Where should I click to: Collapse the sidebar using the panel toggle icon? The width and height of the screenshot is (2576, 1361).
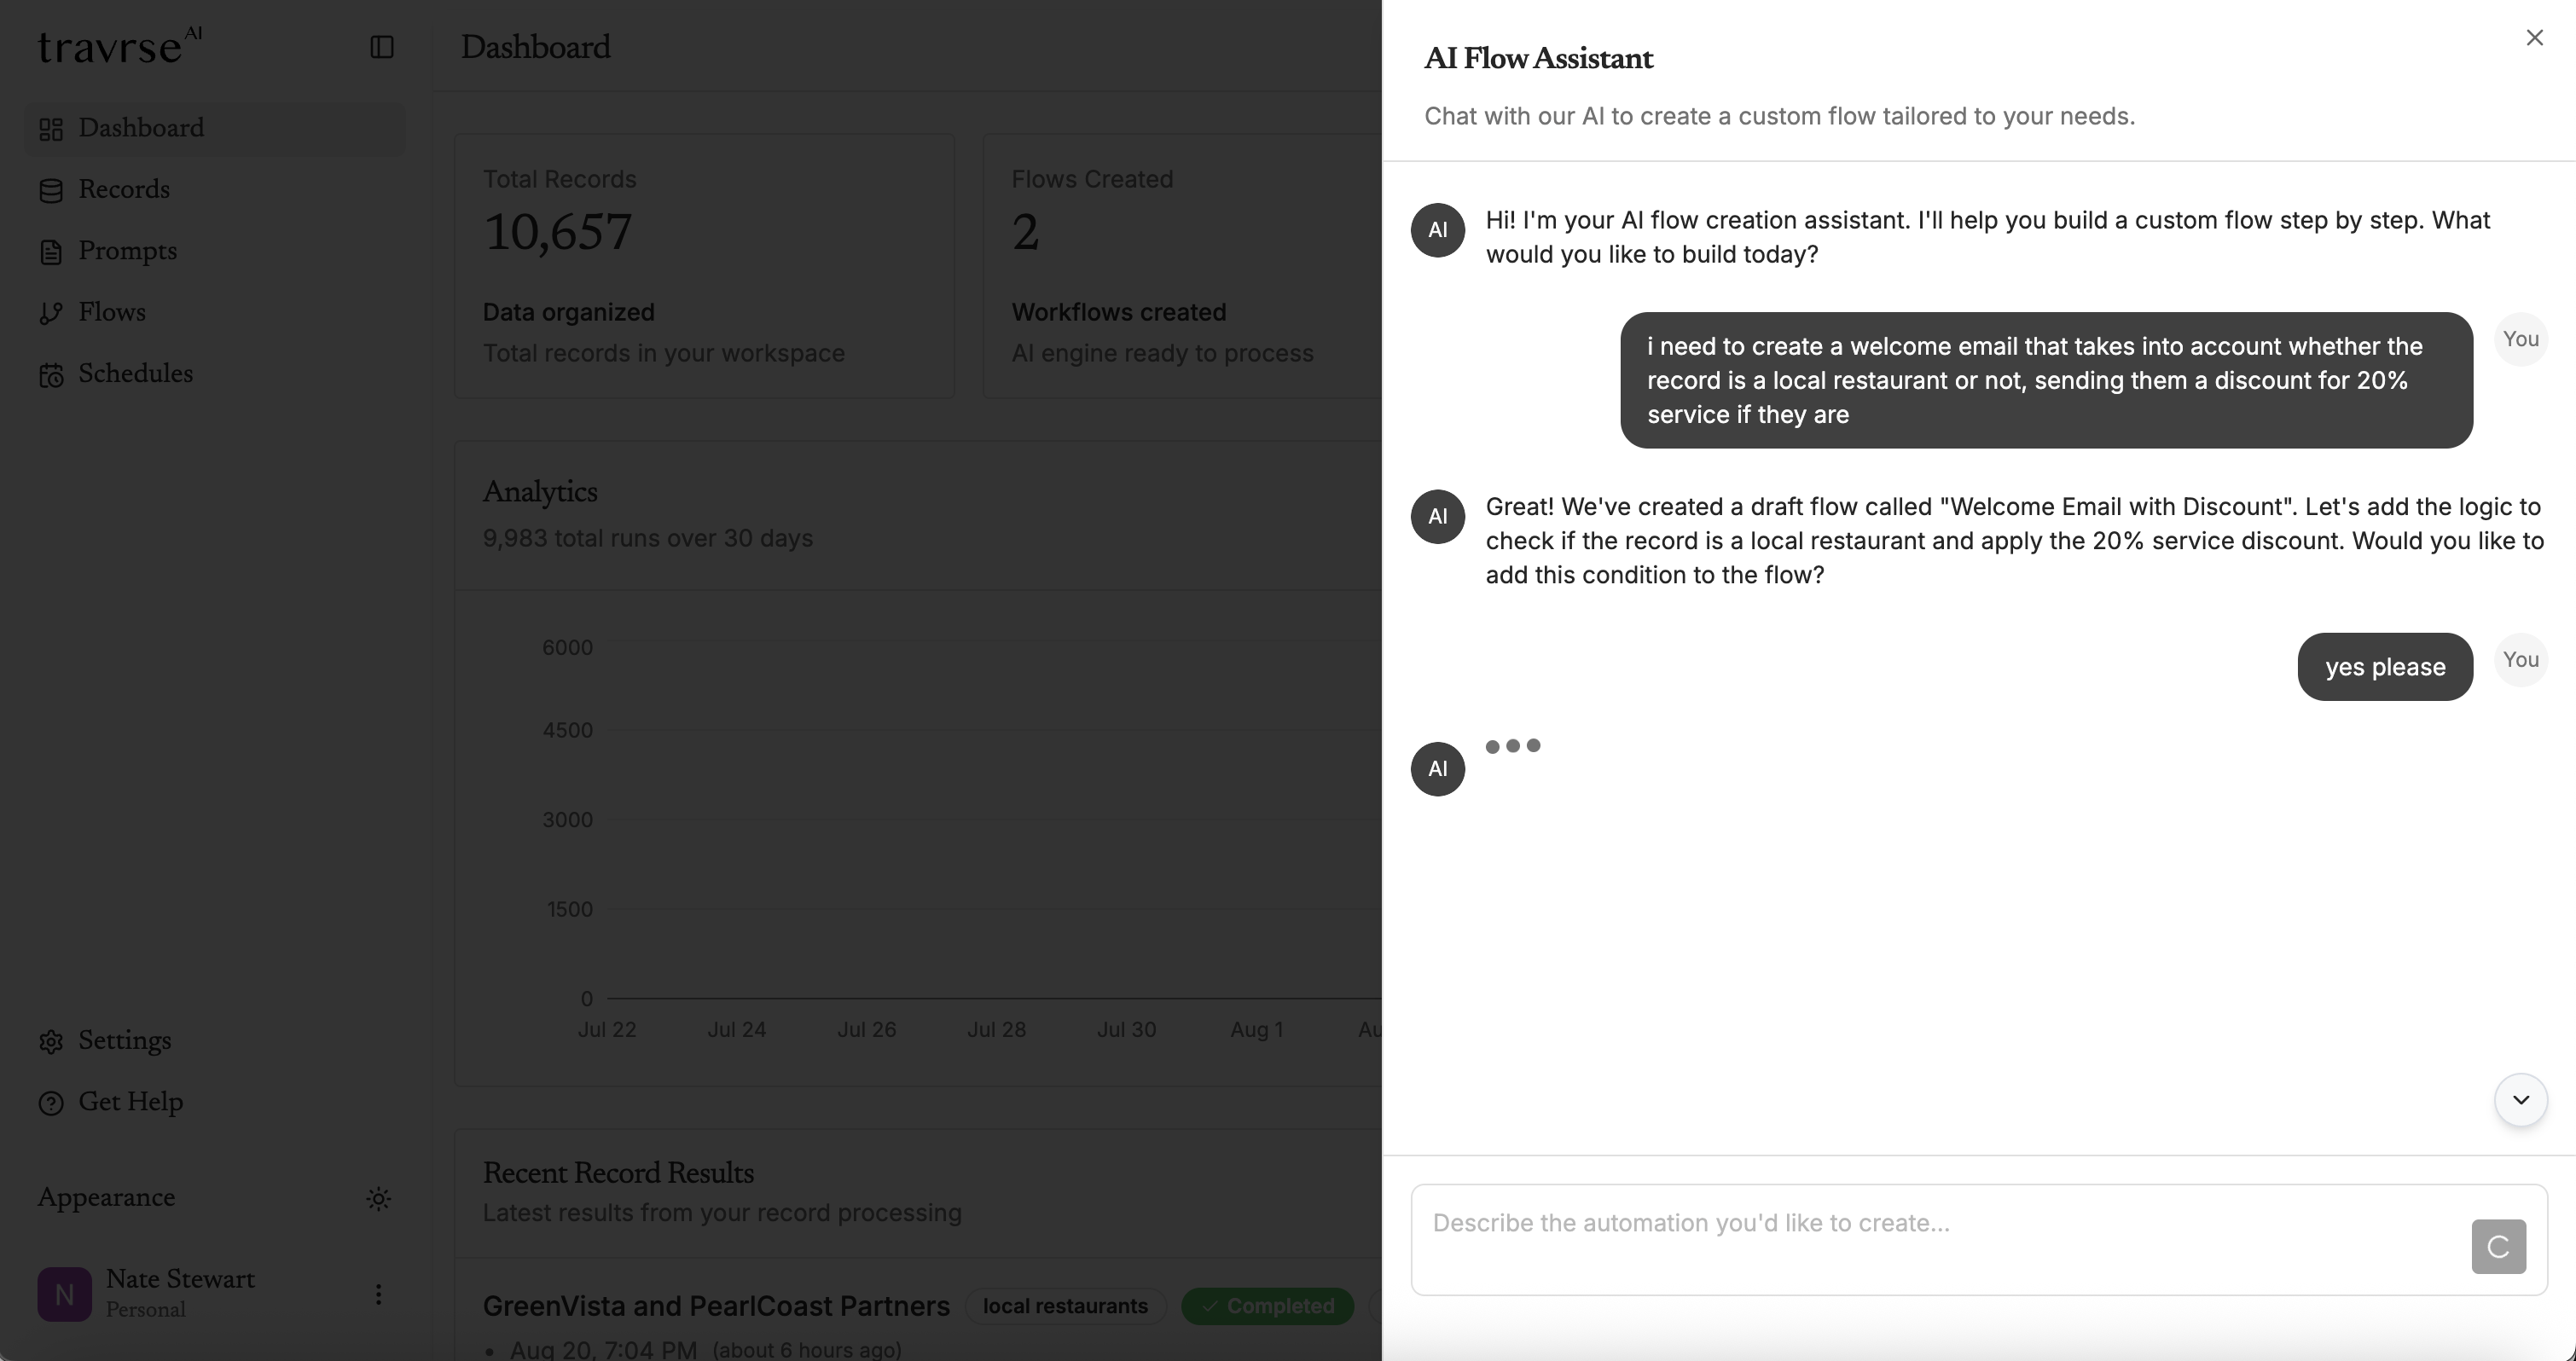381,47
